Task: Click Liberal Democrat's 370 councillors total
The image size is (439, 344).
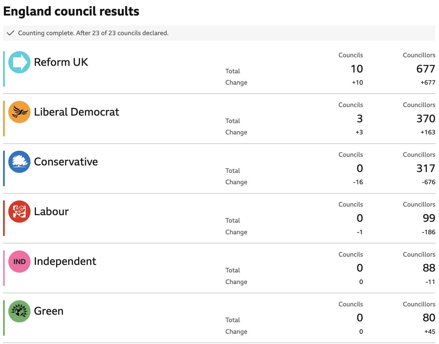Action: tap(426, 119)
